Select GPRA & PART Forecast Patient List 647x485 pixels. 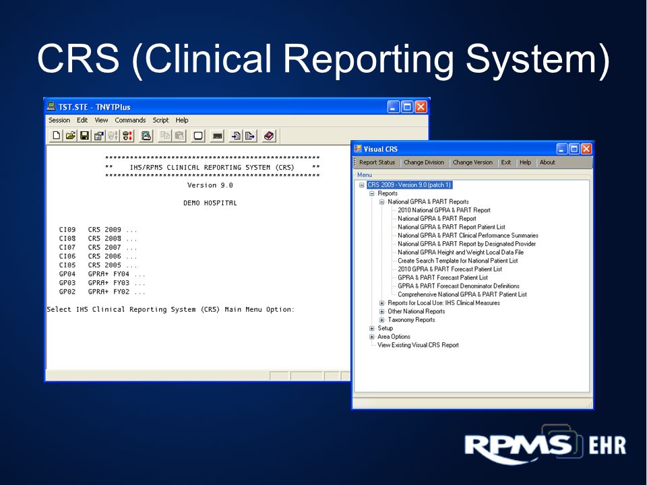pyautogui.click(x=443, y=278)
